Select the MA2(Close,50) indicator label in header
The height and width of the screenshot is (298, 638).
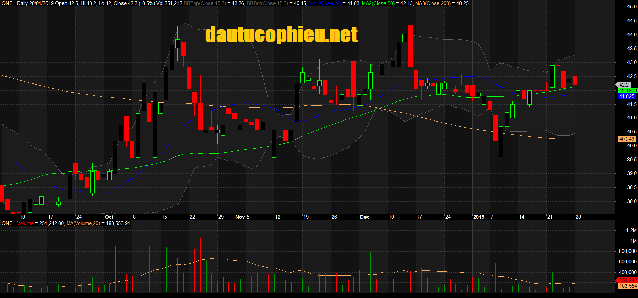click(x=378, y=3)
